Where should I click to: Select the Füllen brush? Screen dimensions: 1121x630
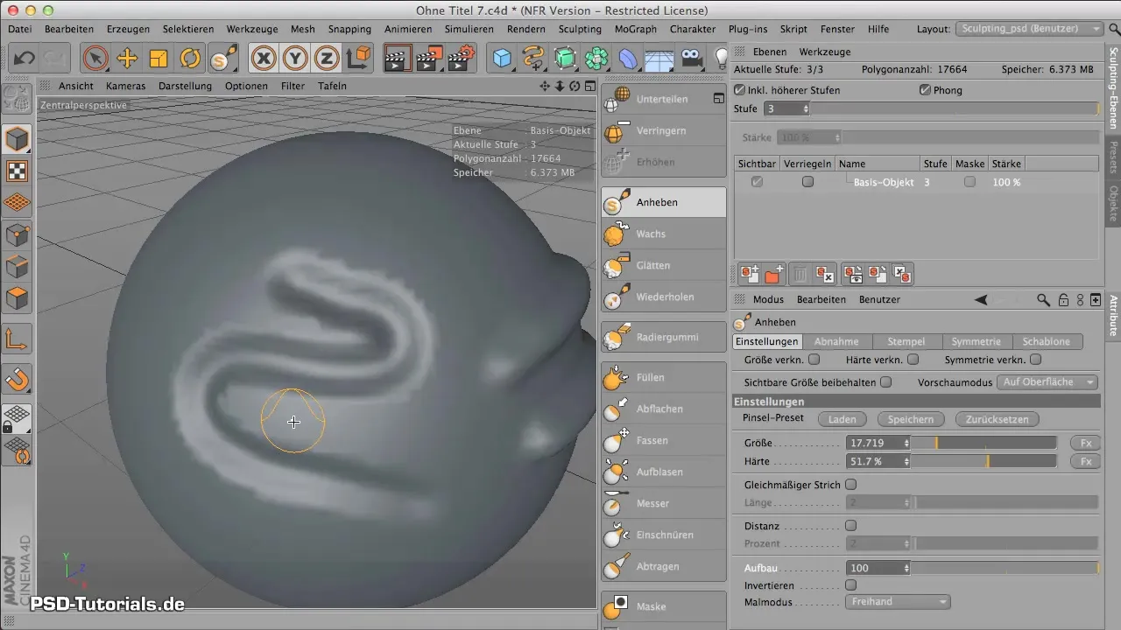point(663,377)
